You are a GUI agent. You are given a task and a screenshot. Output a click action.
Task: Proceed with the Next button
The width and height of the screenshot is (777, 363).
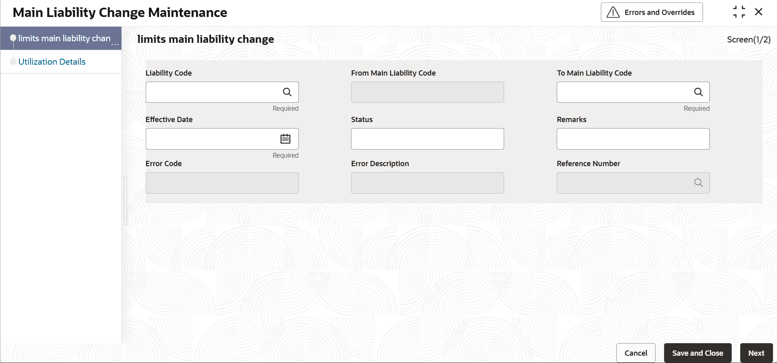click(x=756, y=353)
